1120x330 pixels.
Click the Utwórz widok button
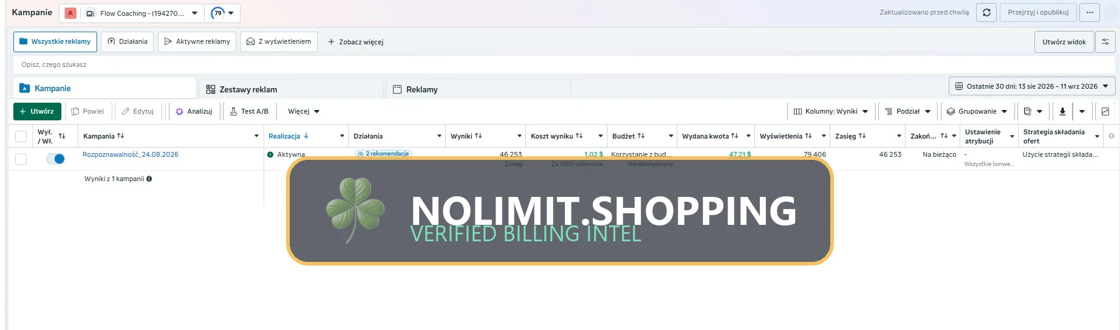(x=1064, y=42)
